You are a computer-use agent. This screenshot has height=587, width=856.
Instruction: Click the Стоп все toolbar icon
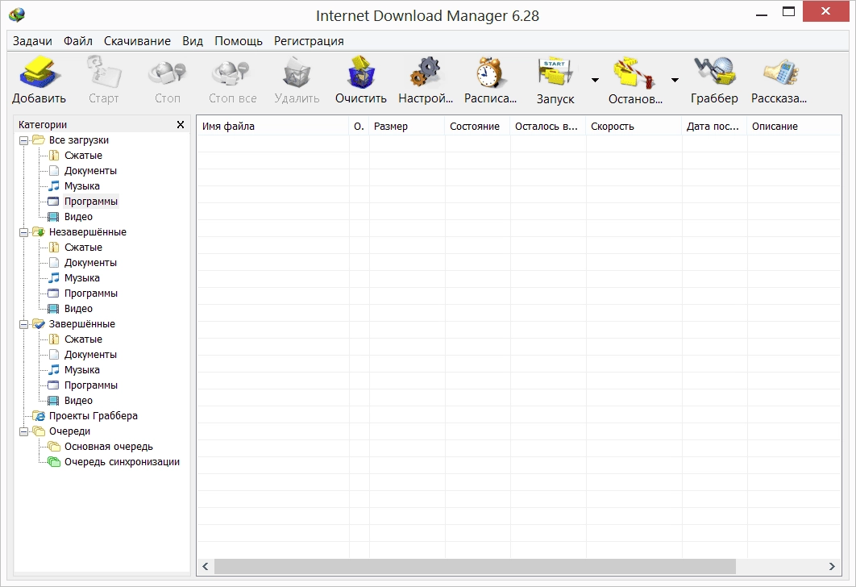point(231,73)
